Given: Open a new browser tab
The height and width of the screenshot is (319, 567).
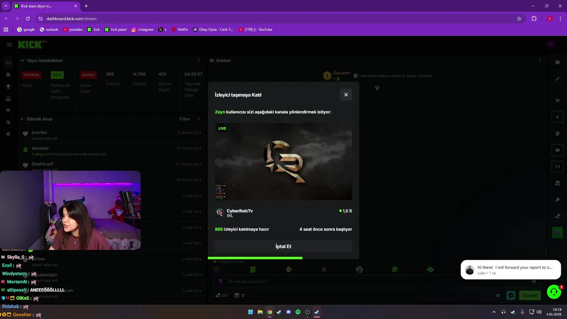Looking at the screenshot, I should (x=86, y=6).
